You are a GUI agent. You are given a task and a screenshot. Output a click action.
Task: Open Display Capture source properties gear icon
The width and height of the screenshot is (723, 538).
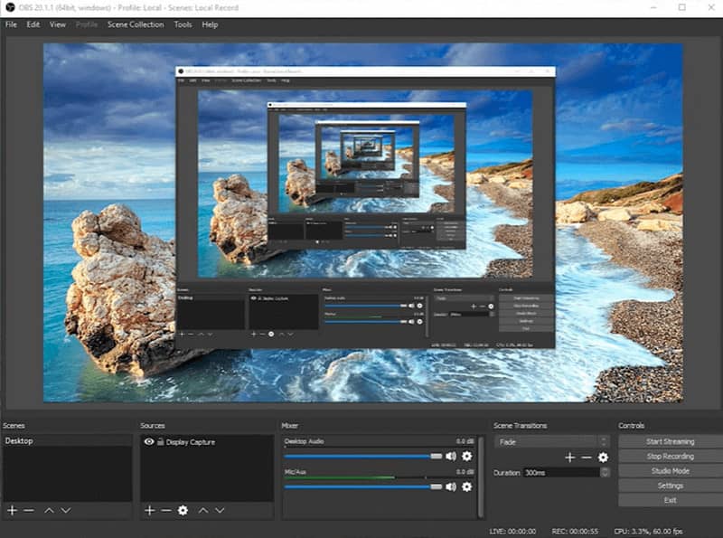[183, 511]
